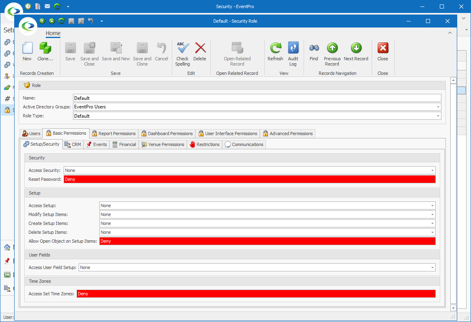This screenshot has width=471, height=322.
Task: Click previous record arrow in quick access toolbar
Action: (42, 21)
